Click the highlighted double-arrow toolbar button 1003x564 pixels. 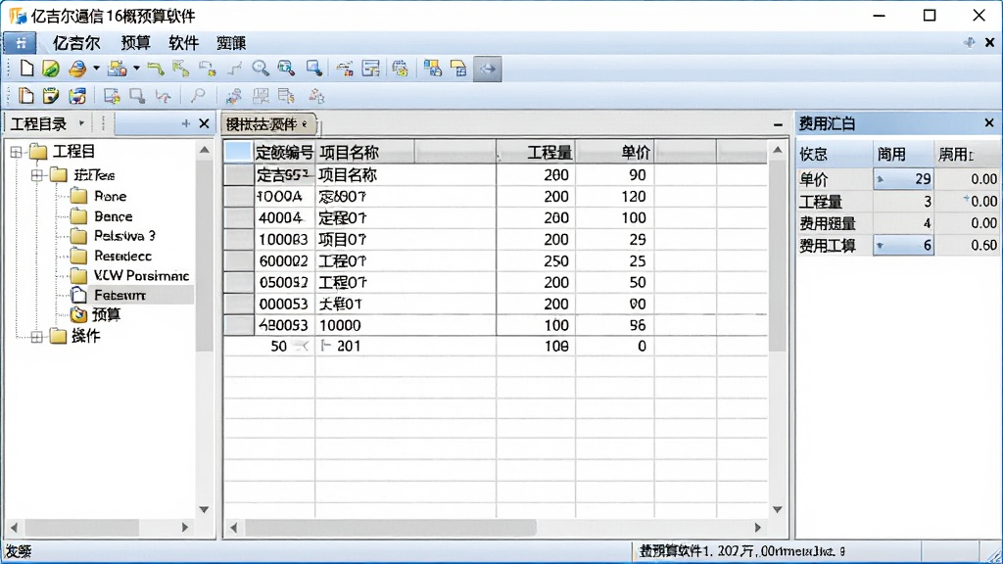[x=488, y=69]
